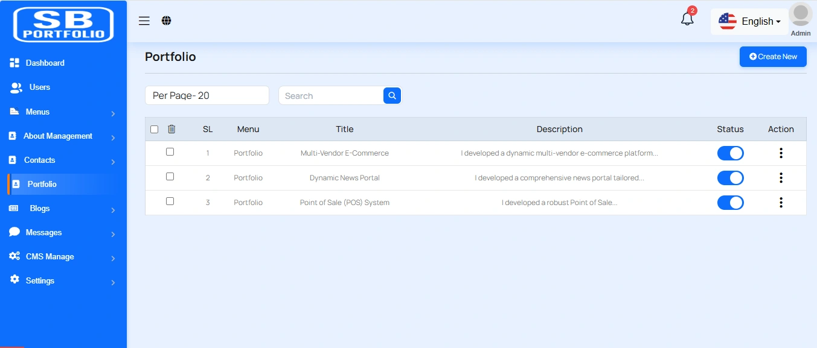
Task: Click the trash delete icon in table header
Action: 171,129
